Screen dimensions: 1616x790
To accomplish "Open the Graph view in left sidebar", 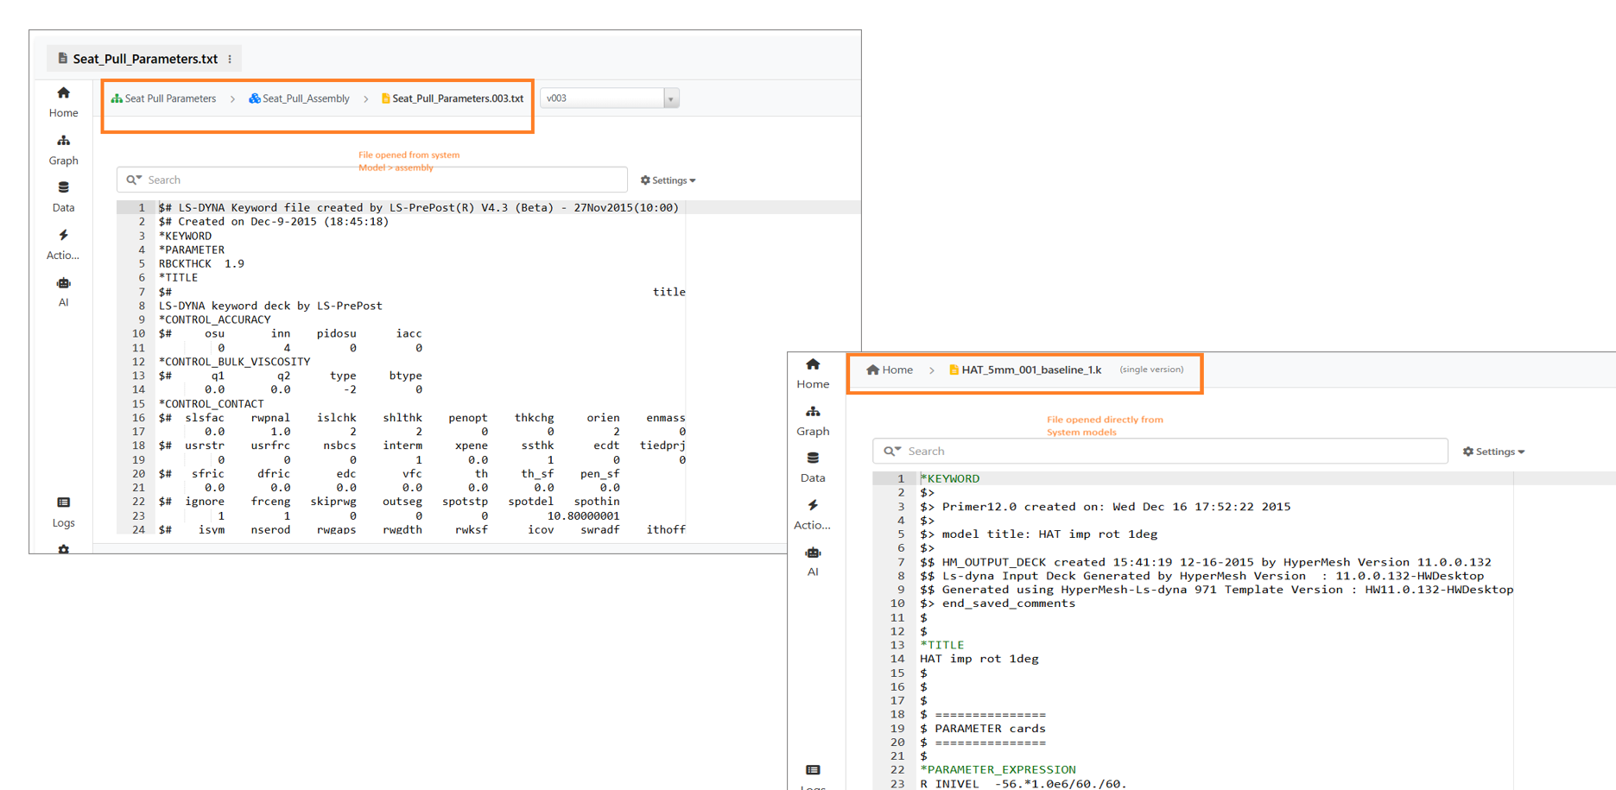I will pyautogui.click(x=63, y=149).
